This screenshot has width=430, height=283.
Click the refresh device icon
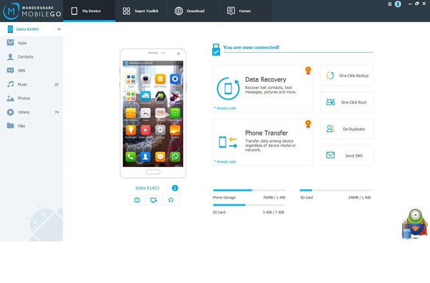tap(171, 200)
